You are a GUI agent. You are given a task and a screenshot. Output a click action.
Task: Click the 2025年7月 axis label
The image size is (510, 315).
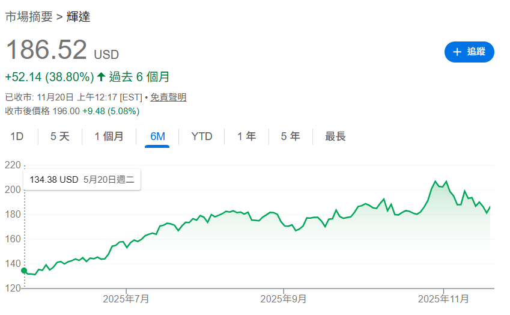pos(126,299)
